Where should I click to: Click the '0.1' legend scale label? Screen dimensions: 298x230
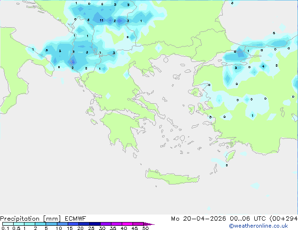(x=5, y=228)
